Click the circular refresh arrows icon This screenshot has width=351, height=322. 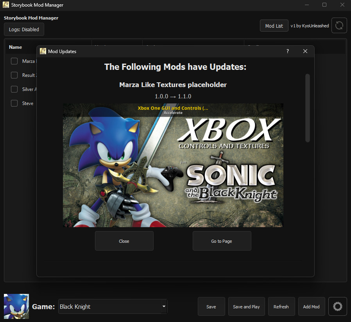(x=339, y=25)
